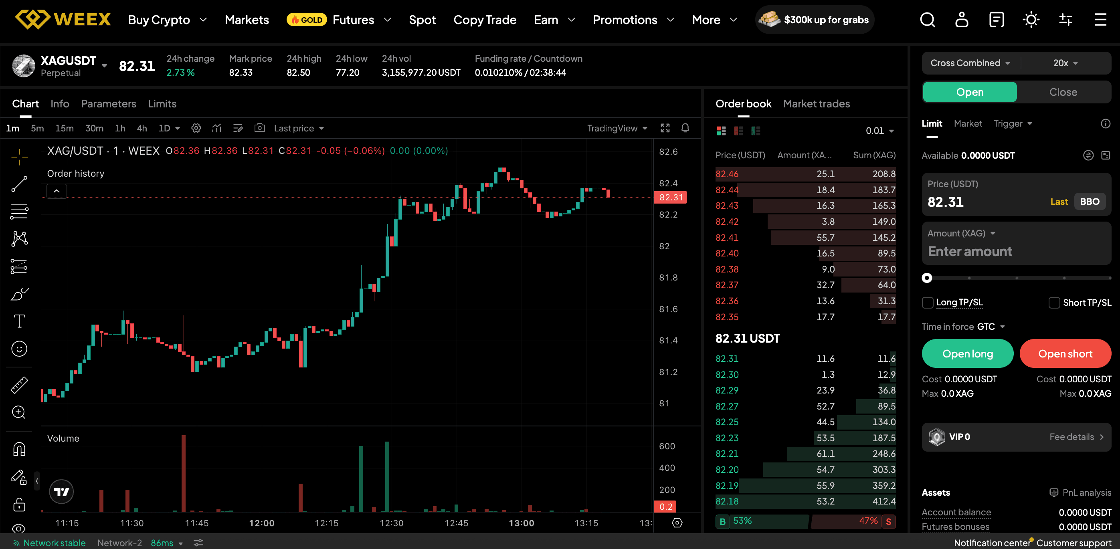Screen dimensions: 1120x549
Task: Toggle the light/dark theme sun icon
Action: click(x=1031, y=20)
